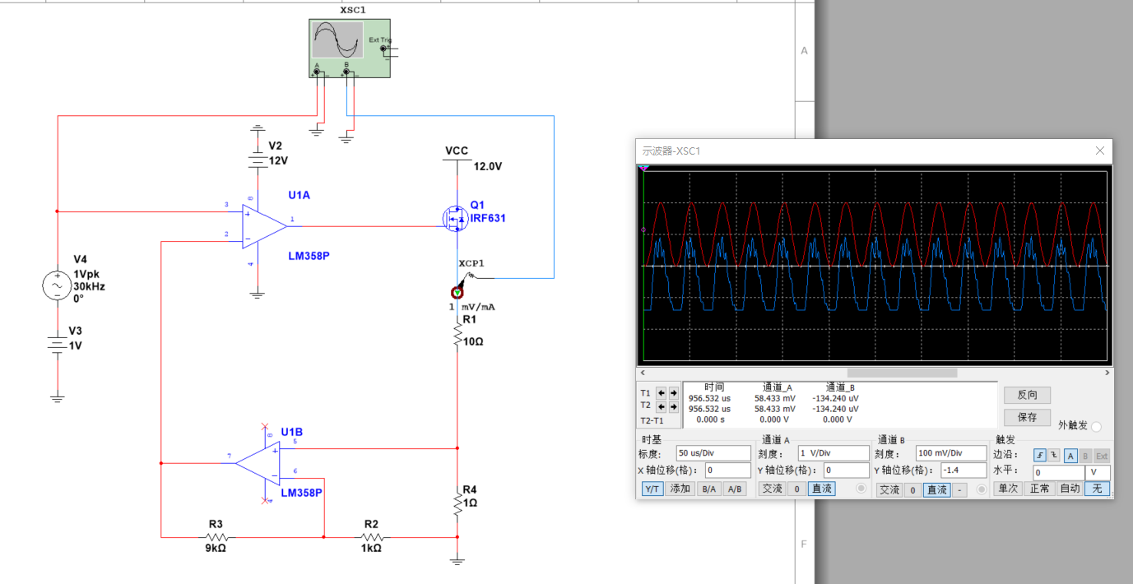Click the T2-T1 time difference 0.000 s
This screenshot has width=1133, height=584.
[711, 419]
